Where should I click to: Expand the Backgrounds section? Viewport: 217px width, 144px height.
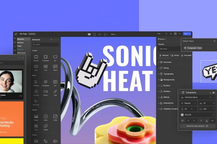pyautogui.click(x=169, y=80)
